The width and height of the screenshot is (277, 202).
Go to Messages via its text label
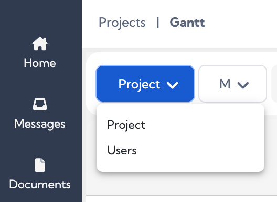40,124
